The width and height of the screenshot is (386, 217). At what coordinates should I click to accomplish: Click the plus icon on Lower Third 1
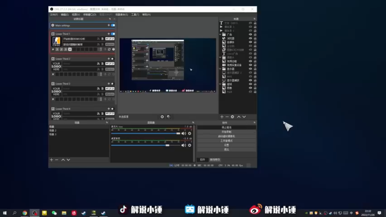(x=109, y=34)
